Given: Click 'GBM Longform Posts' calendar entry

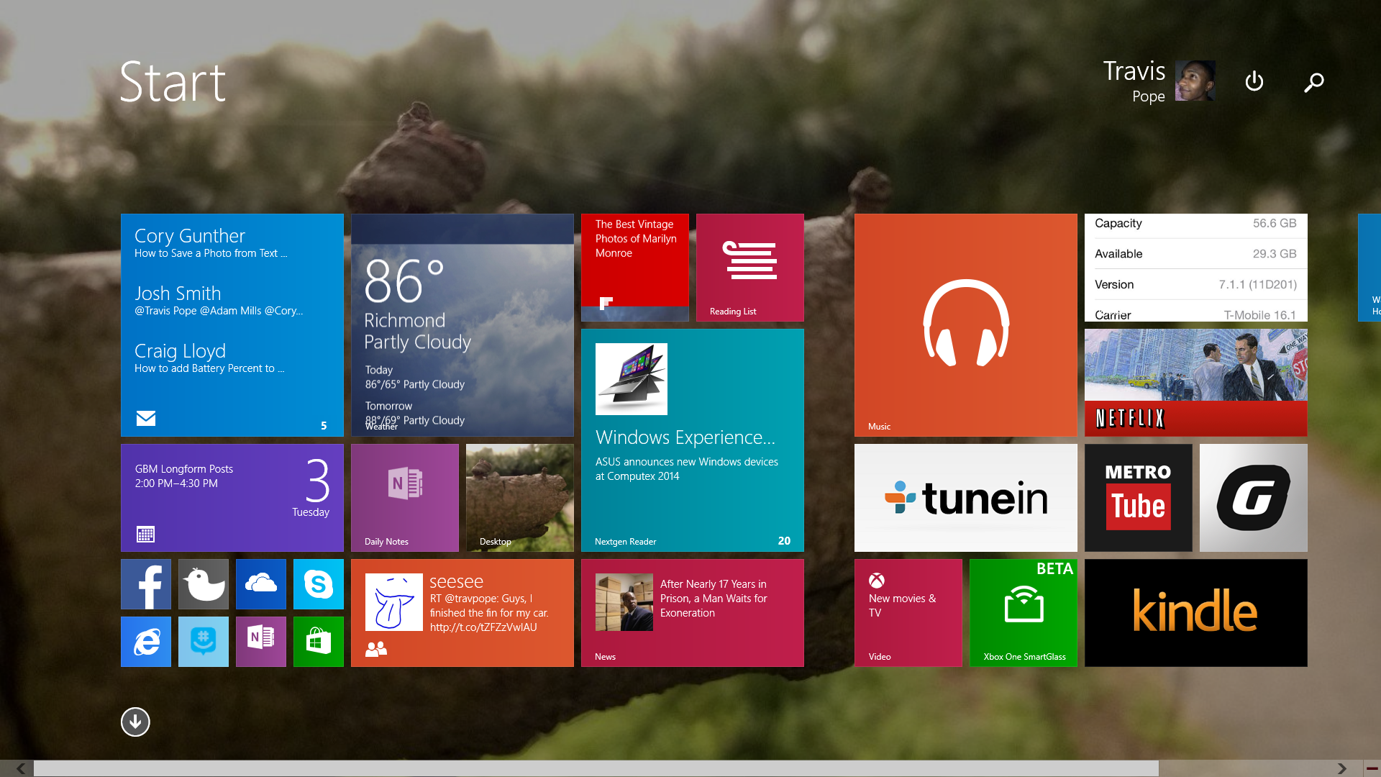Looking at the screenshot, I should click(184, 469).
